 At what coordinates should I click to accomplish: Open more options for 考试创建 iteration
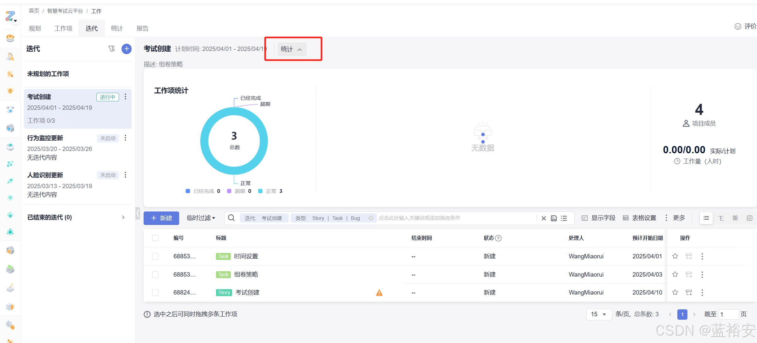coord(125,97)
